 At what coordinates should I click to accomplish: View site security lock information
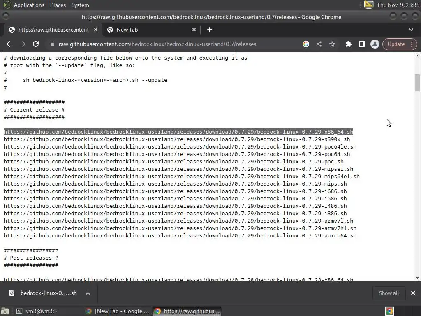point(52,44)
